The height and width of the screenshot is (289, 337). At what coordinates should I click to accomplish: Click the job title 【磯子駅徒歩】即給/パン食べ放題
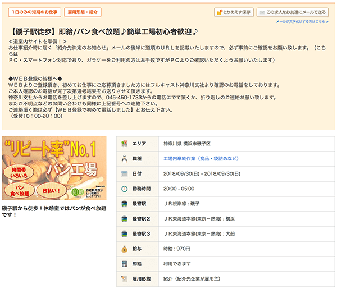(x=103, y=32)
